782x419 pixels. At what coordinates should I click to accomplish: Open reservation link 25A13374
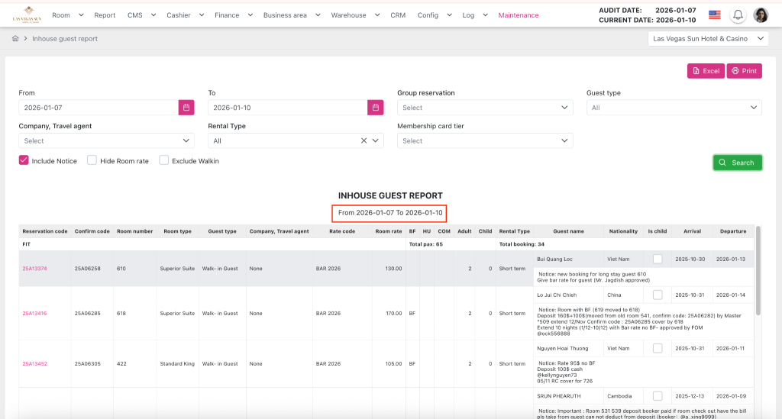point(34,269)
